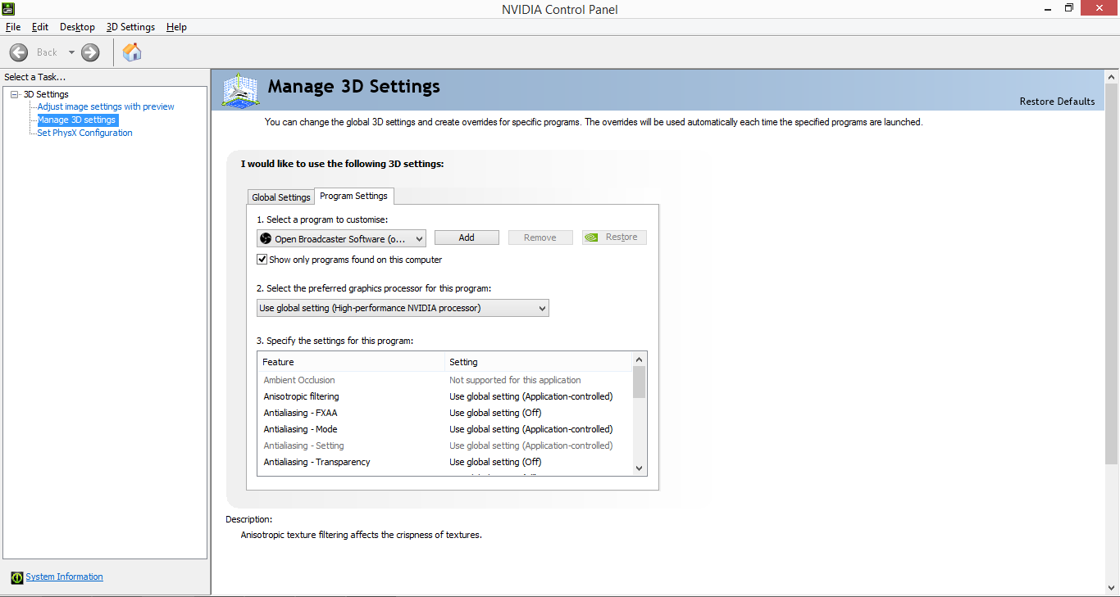This screenshot has height=597, width=1120.
Task: Uncheck Show only programs found on this computer
Action: click(262, 260)
